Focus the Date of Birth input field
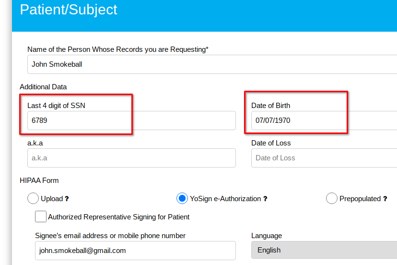The width and height of the screenshot is (397, 265). [x=324, y=120]
